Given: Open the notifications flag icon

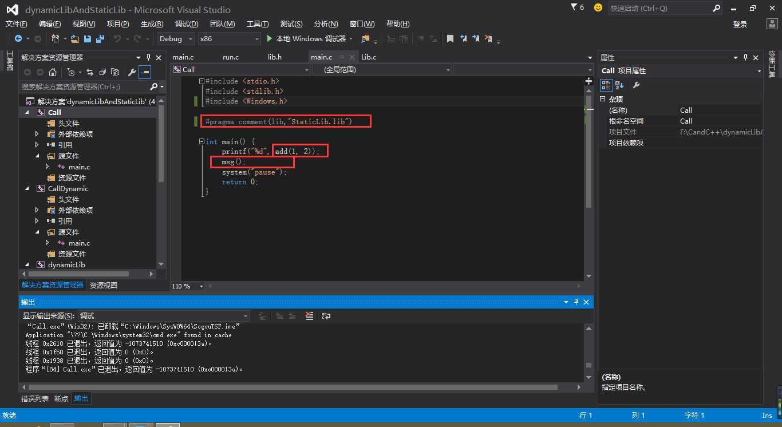Looking at the screenshot, I should (x=574, y=7).
